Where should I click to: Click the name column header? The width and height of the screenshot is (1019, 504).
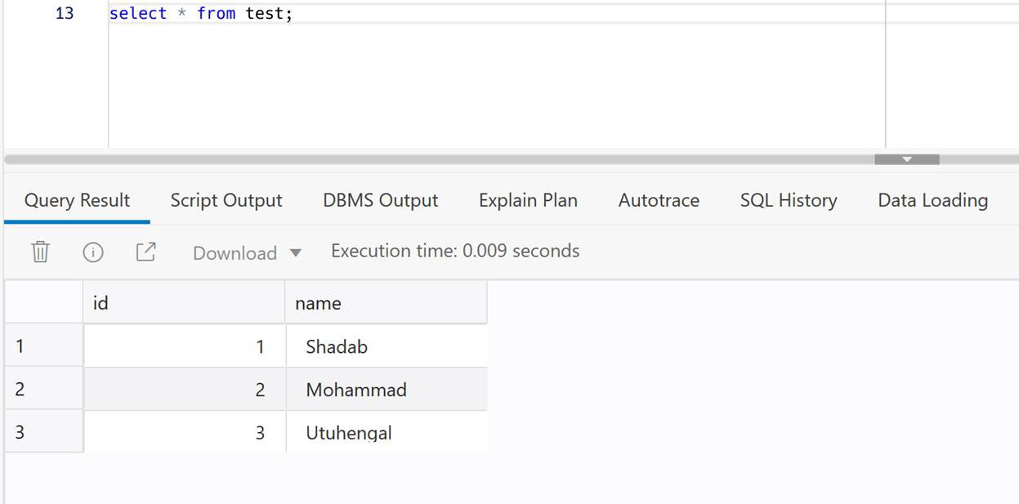[386, 303]
